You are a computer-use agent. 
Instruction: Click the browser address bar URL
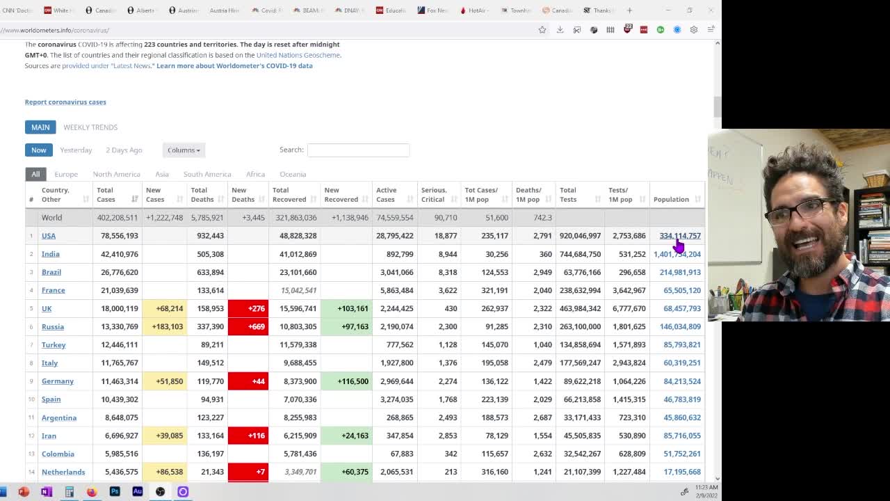point(55,30)
